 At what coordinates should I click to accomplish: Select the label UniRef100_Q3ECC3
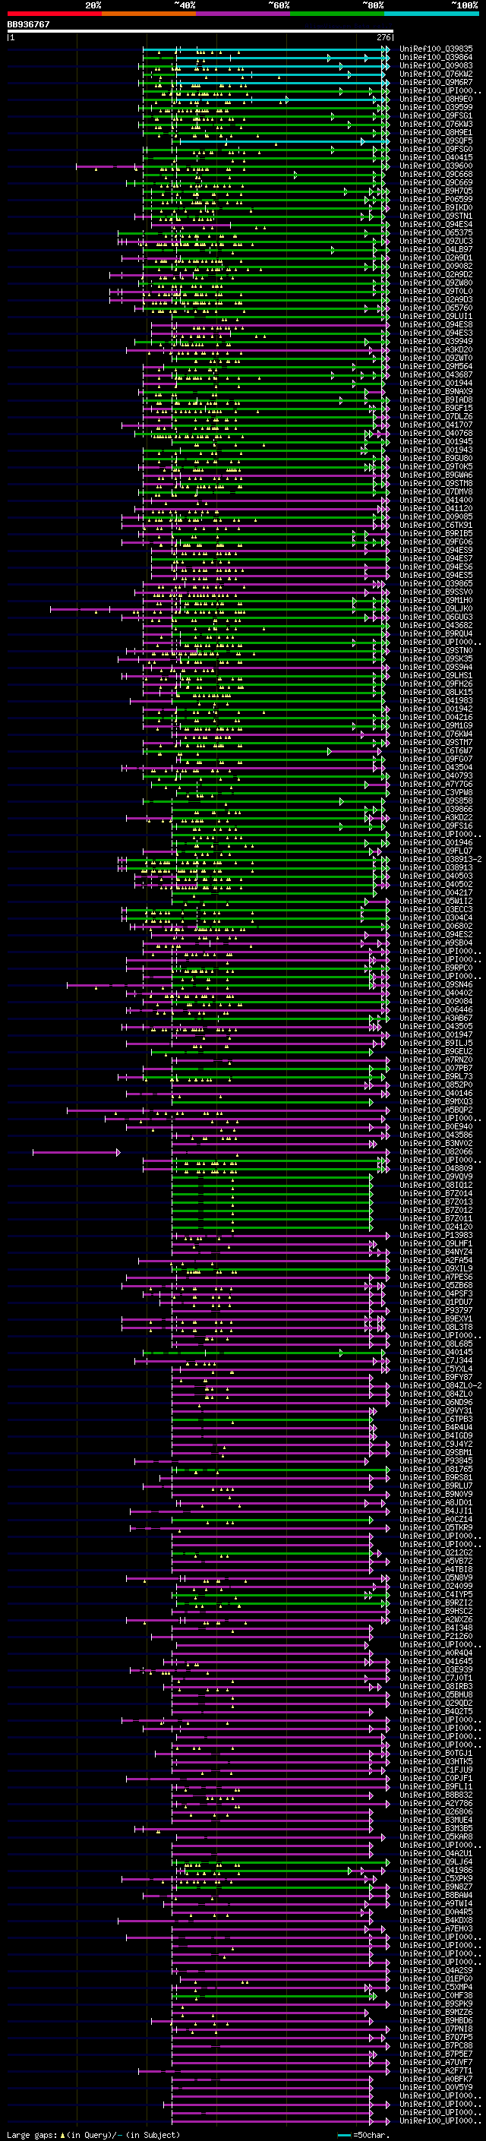[436, 909]
